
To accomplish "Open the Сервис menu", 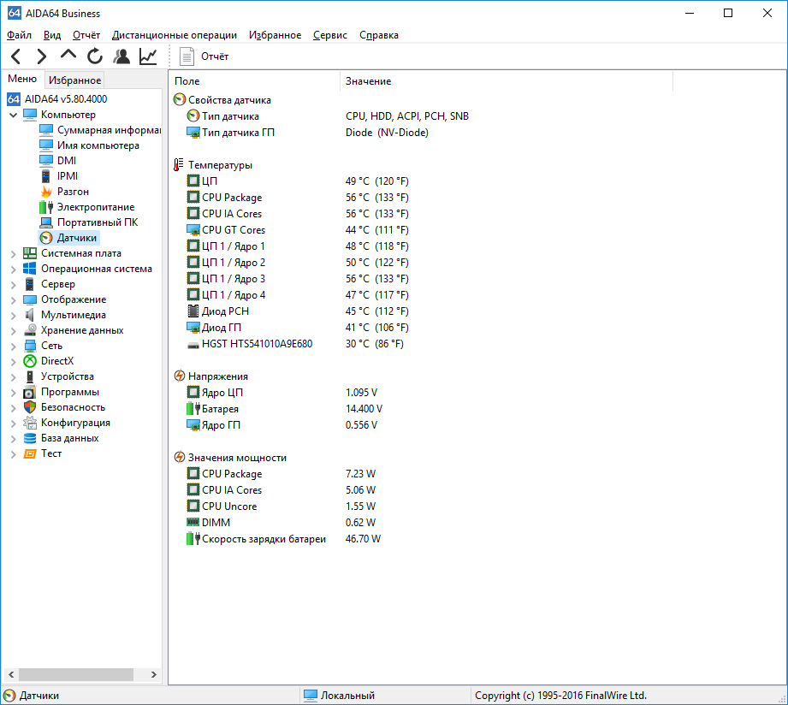I will point(329,35).
